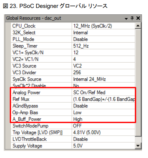The height and width of the screenshot is (158, 148).
Task: Click the High value of A_Buff_Power
Action: 78,119
